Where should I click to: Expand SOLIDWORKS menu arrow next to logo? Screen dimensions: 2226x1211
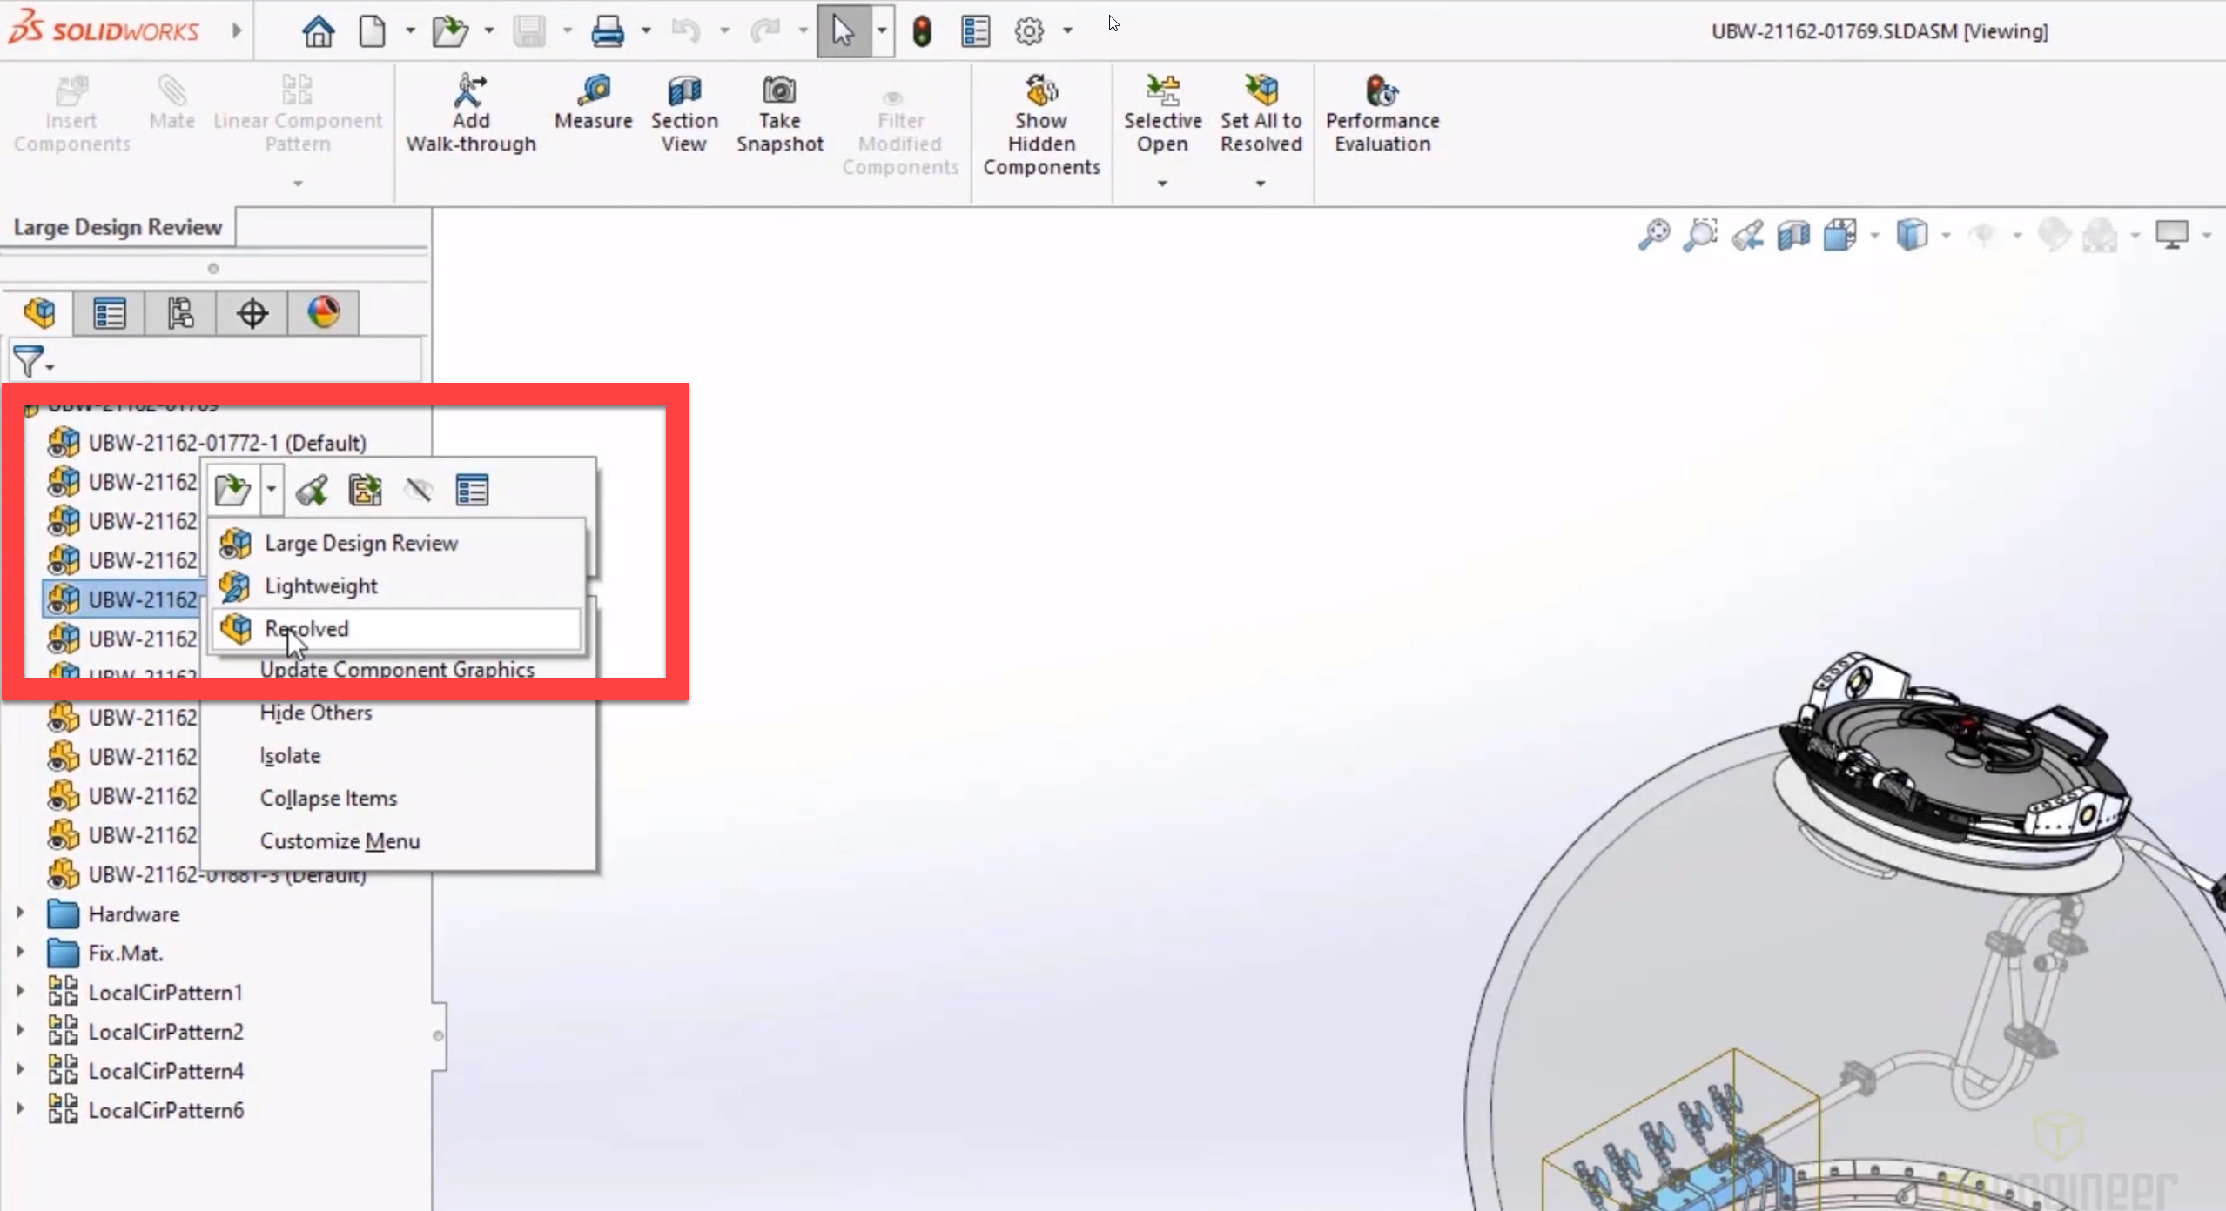pos(236,31)
